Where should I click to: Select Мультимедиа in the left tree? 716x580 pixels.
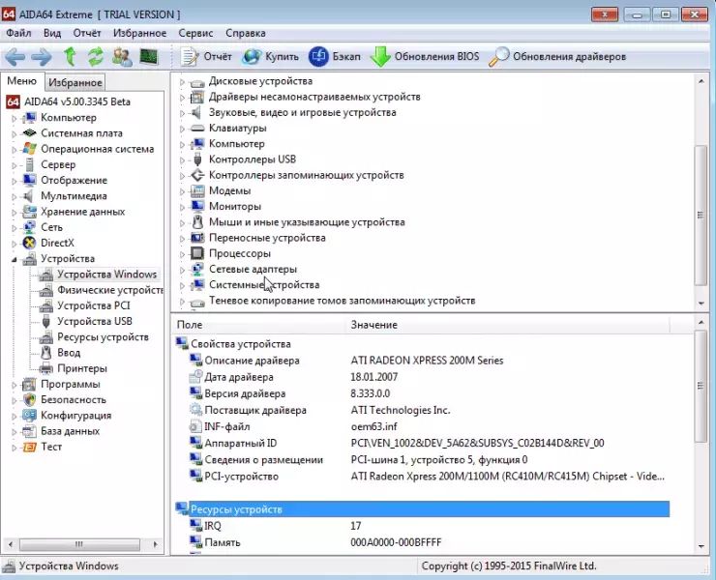tap(74, 196)
